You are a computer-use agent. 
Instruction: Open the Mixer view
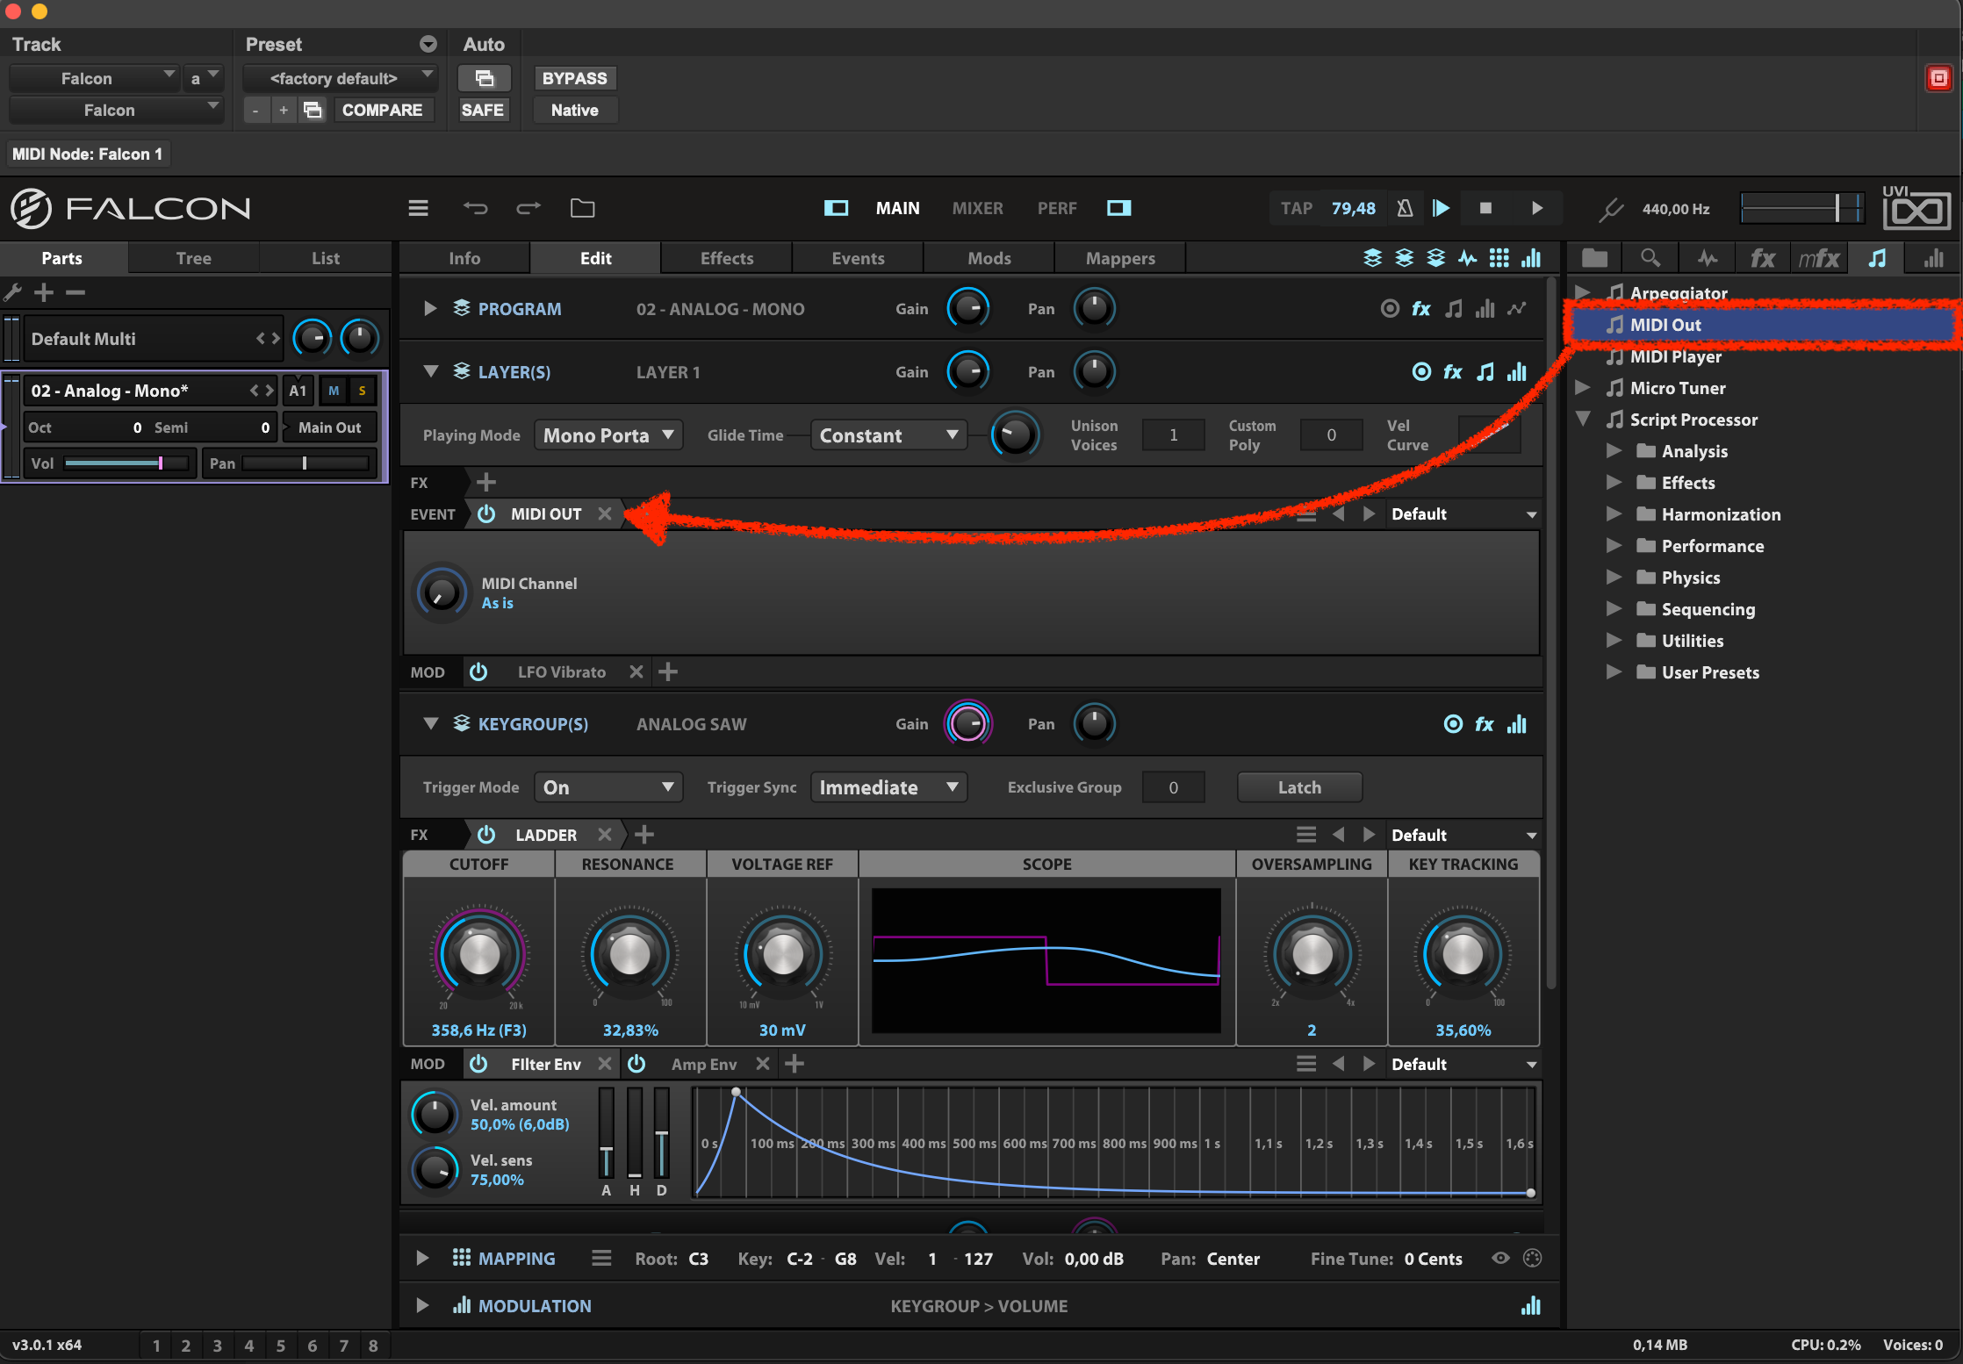(977, 208)
